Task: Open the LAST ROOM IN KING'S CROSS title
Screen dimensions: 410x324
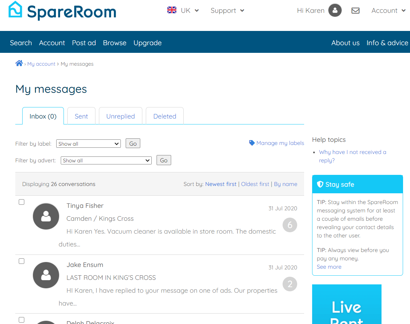Action: click(x=111, y=278)
